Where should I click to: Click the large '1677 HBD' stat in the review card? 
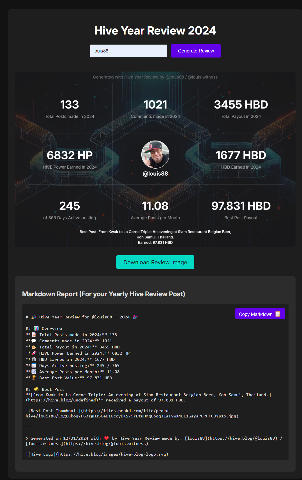[x=241, y=155]
